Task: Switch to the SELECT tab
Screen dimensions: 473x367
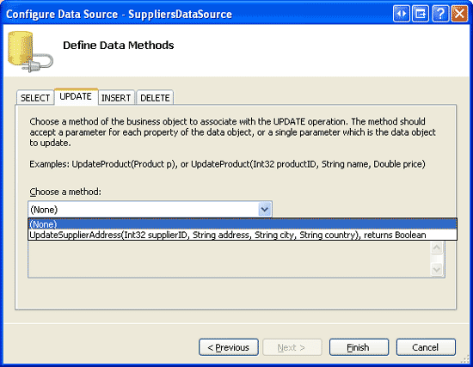Action: (35, 98)
